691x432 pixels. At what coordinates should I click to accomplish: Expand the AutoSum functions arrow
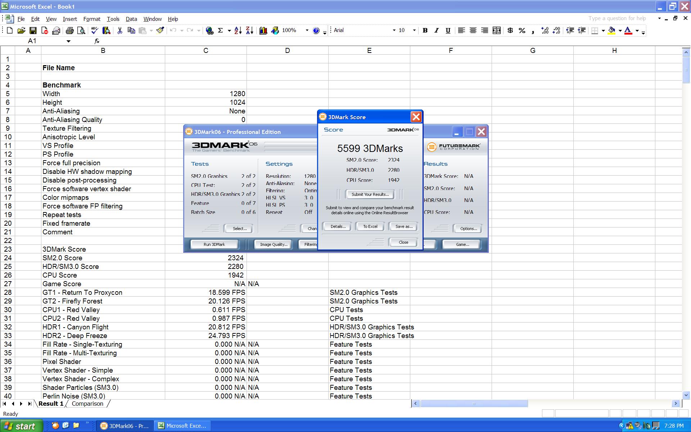[x=229, y=31]
